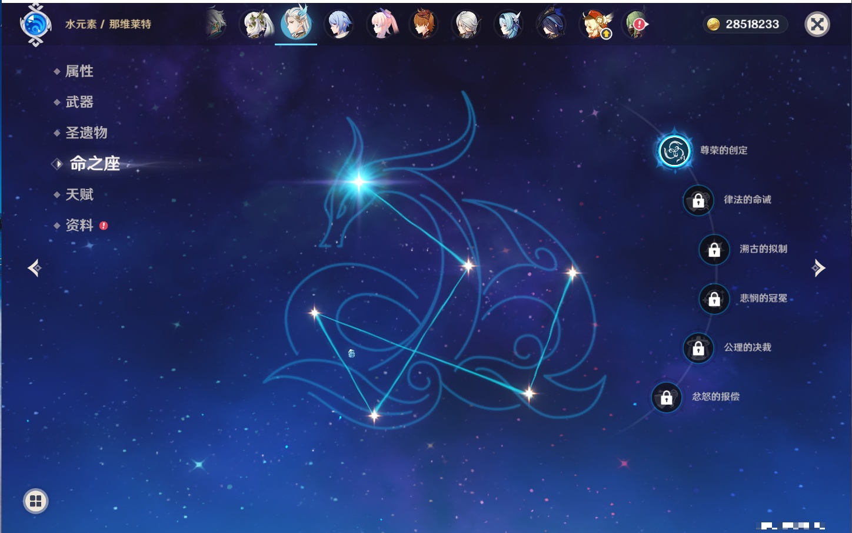Click the 尊荣的创定 label text

click(x=724, y=150)
